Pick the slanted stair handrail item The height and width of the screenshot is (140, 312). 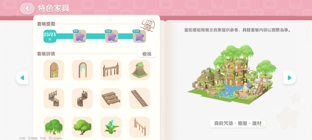(139, 127)
